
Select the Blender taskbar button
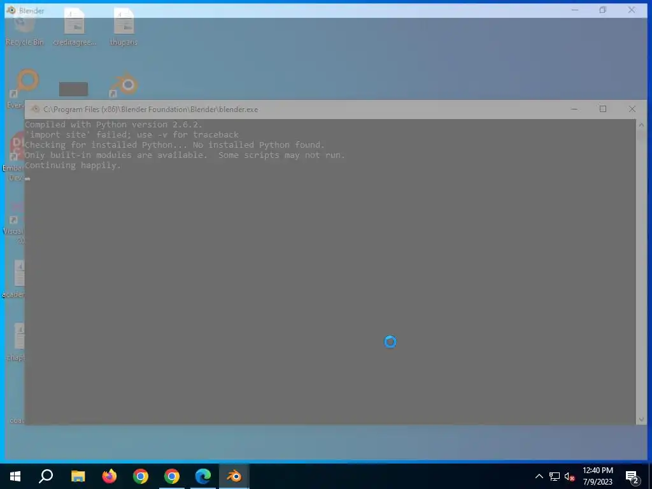(x=234, y=476)
